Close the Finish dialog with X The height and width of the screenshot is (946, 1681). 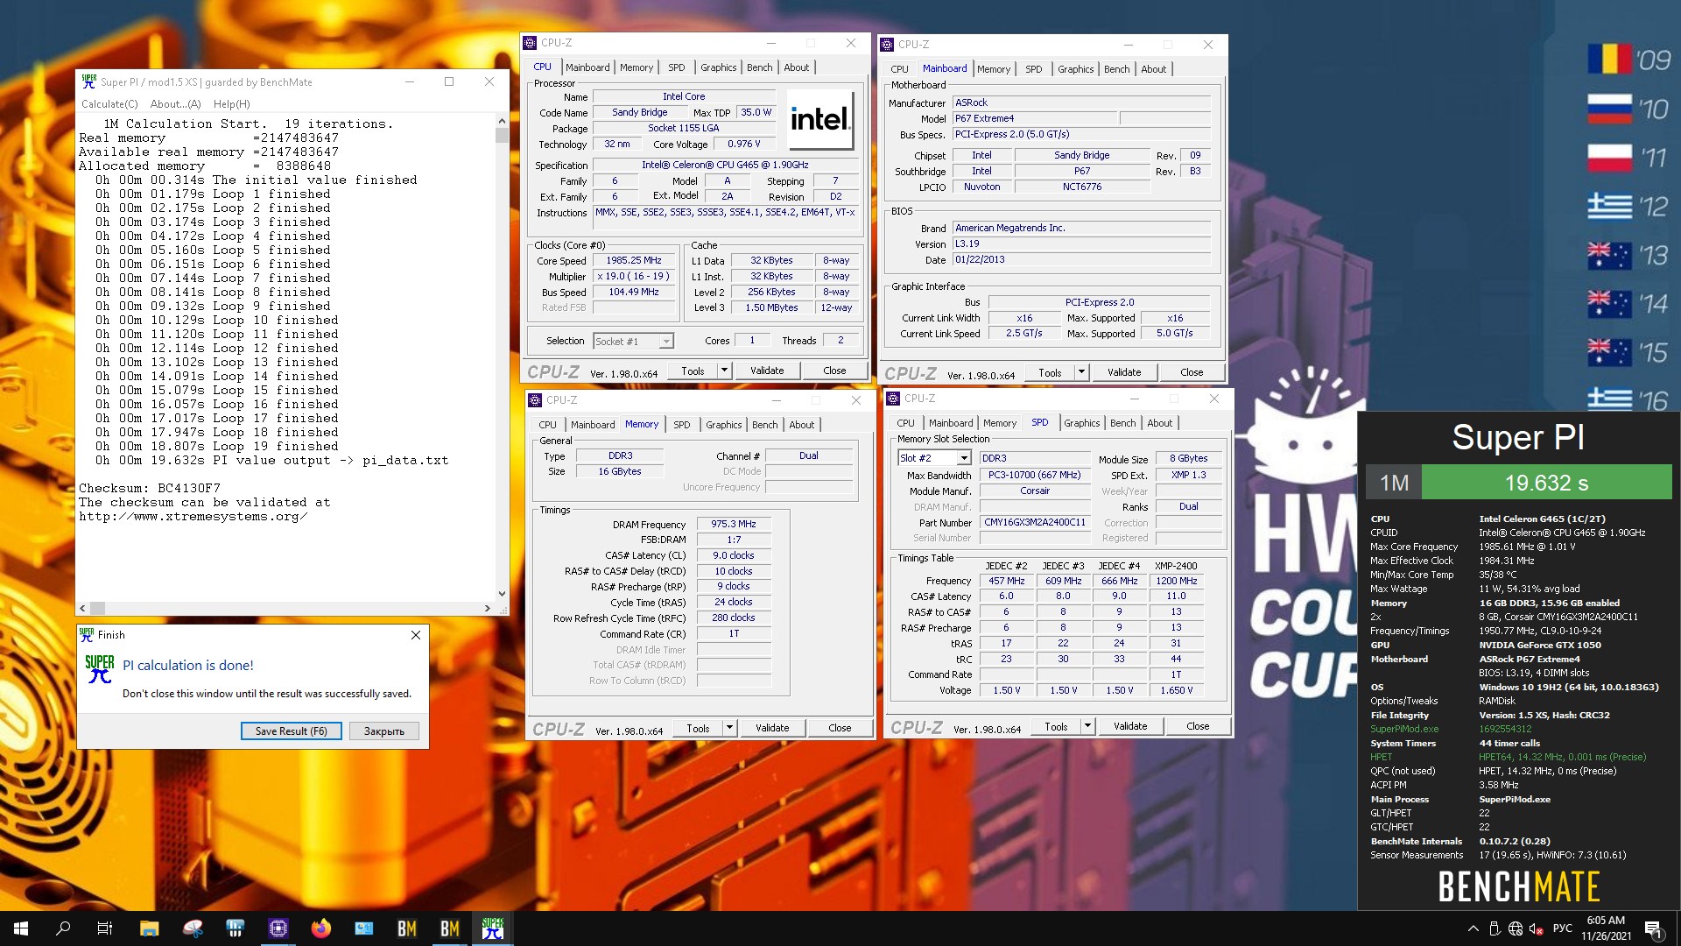416,635
